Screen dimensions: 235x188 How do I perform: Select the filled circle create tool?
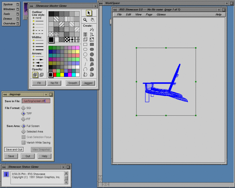[x=92, y=54]
